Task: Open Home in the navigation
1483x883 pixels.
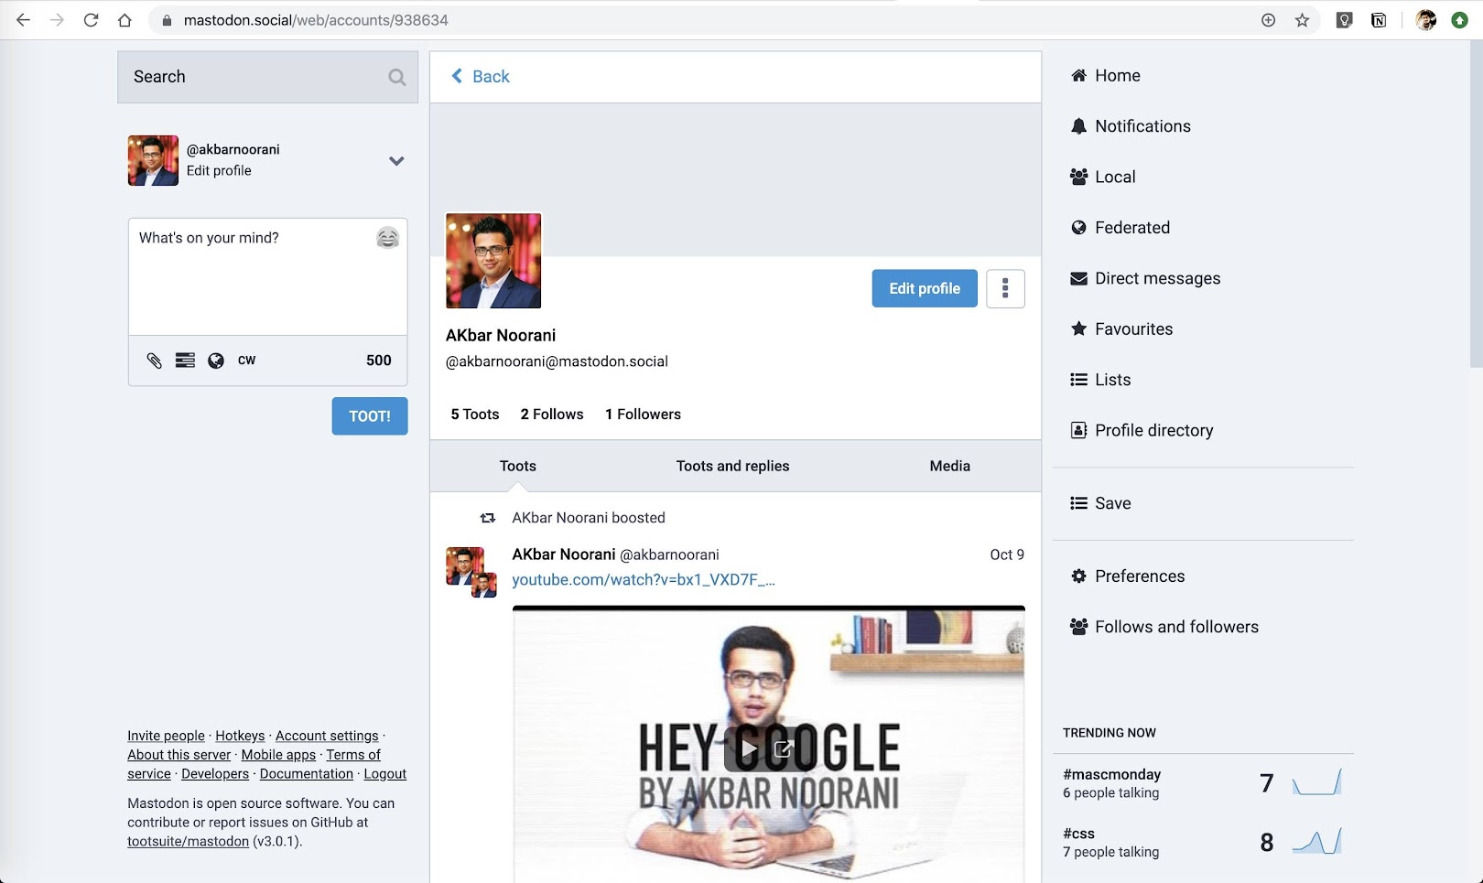Action: pos(1106,76)
